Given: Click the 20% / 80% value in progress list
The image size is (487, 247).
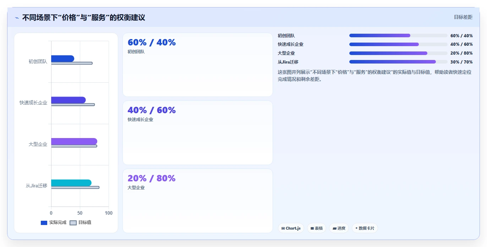Looking at the screenshot, I should [x=461, y=53].
